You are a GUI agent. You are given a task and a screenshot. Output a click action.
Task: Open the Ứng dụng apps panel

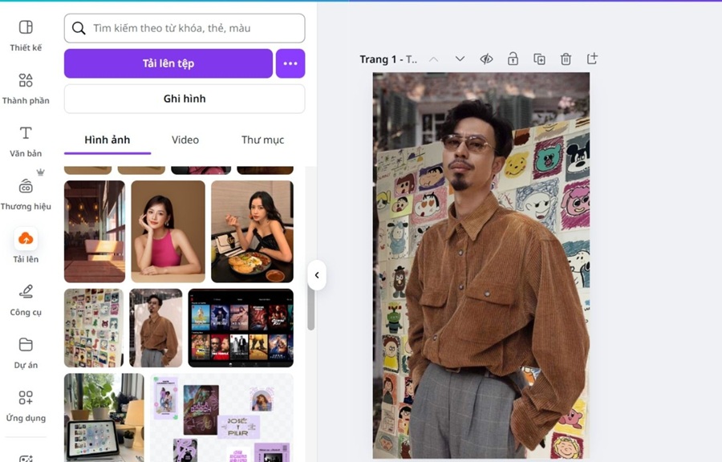click(26, 406)
